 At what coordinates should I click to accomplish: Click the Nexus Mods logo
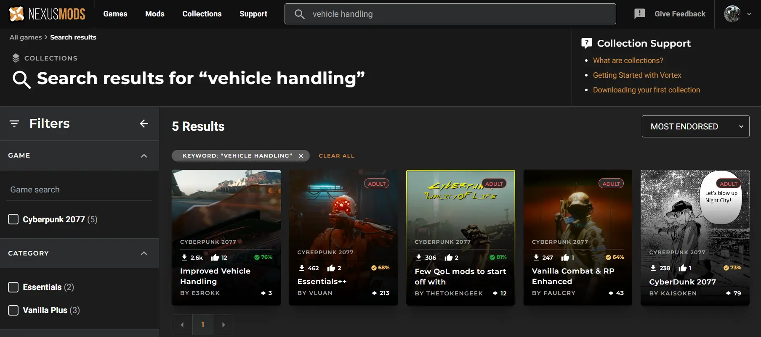47,14
